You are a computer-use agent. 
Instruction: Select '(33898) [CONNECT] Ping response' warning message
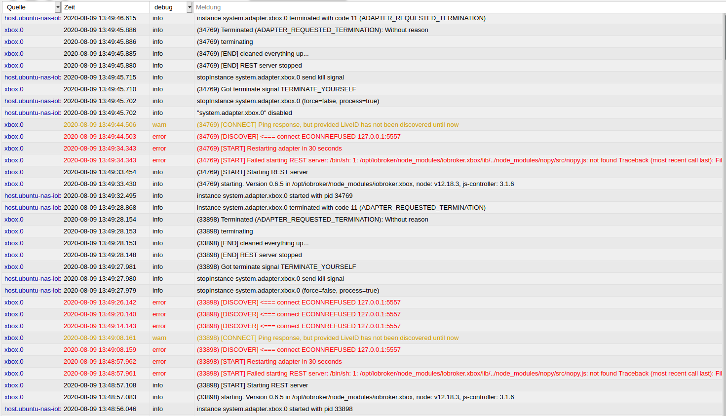pyautogui.click(x=328, y=338)
